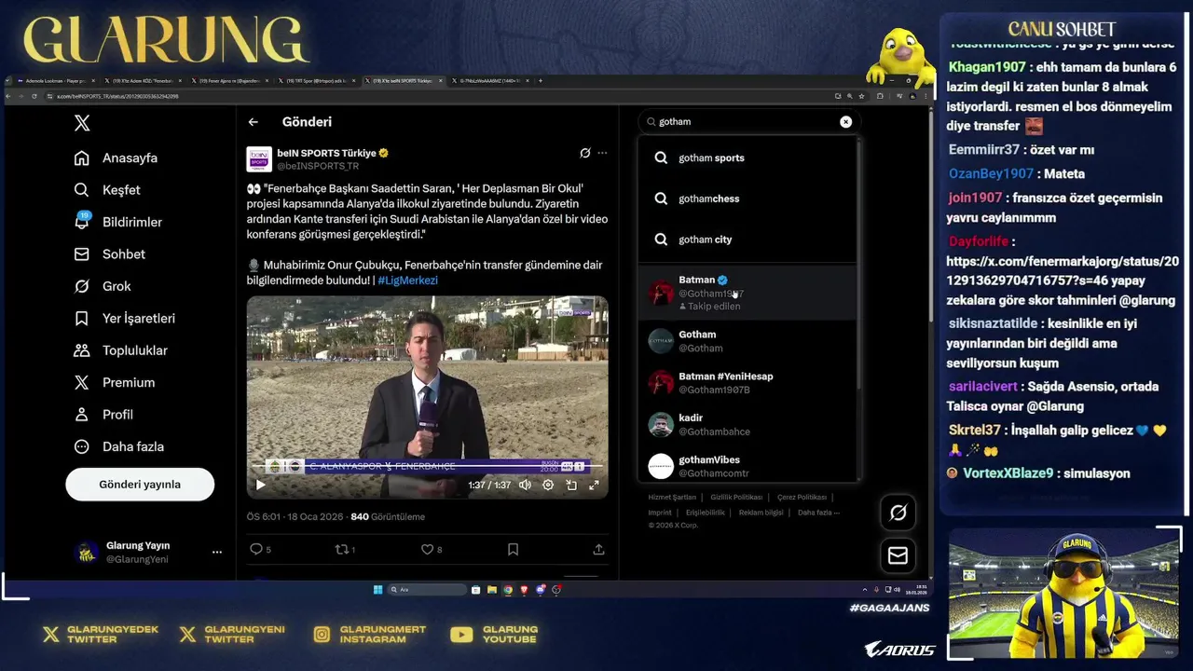Open the Sohbet messages page
This screenshot has height=671, width=1193.
tap(110, 254)
